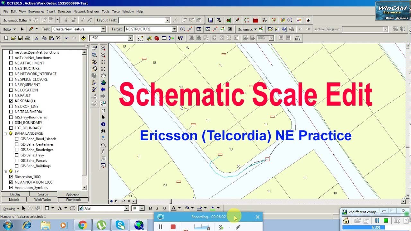Click the Save icon in standard toolbar
The width and height of the screenshot is (411, 231).
[x=21, y=38]
